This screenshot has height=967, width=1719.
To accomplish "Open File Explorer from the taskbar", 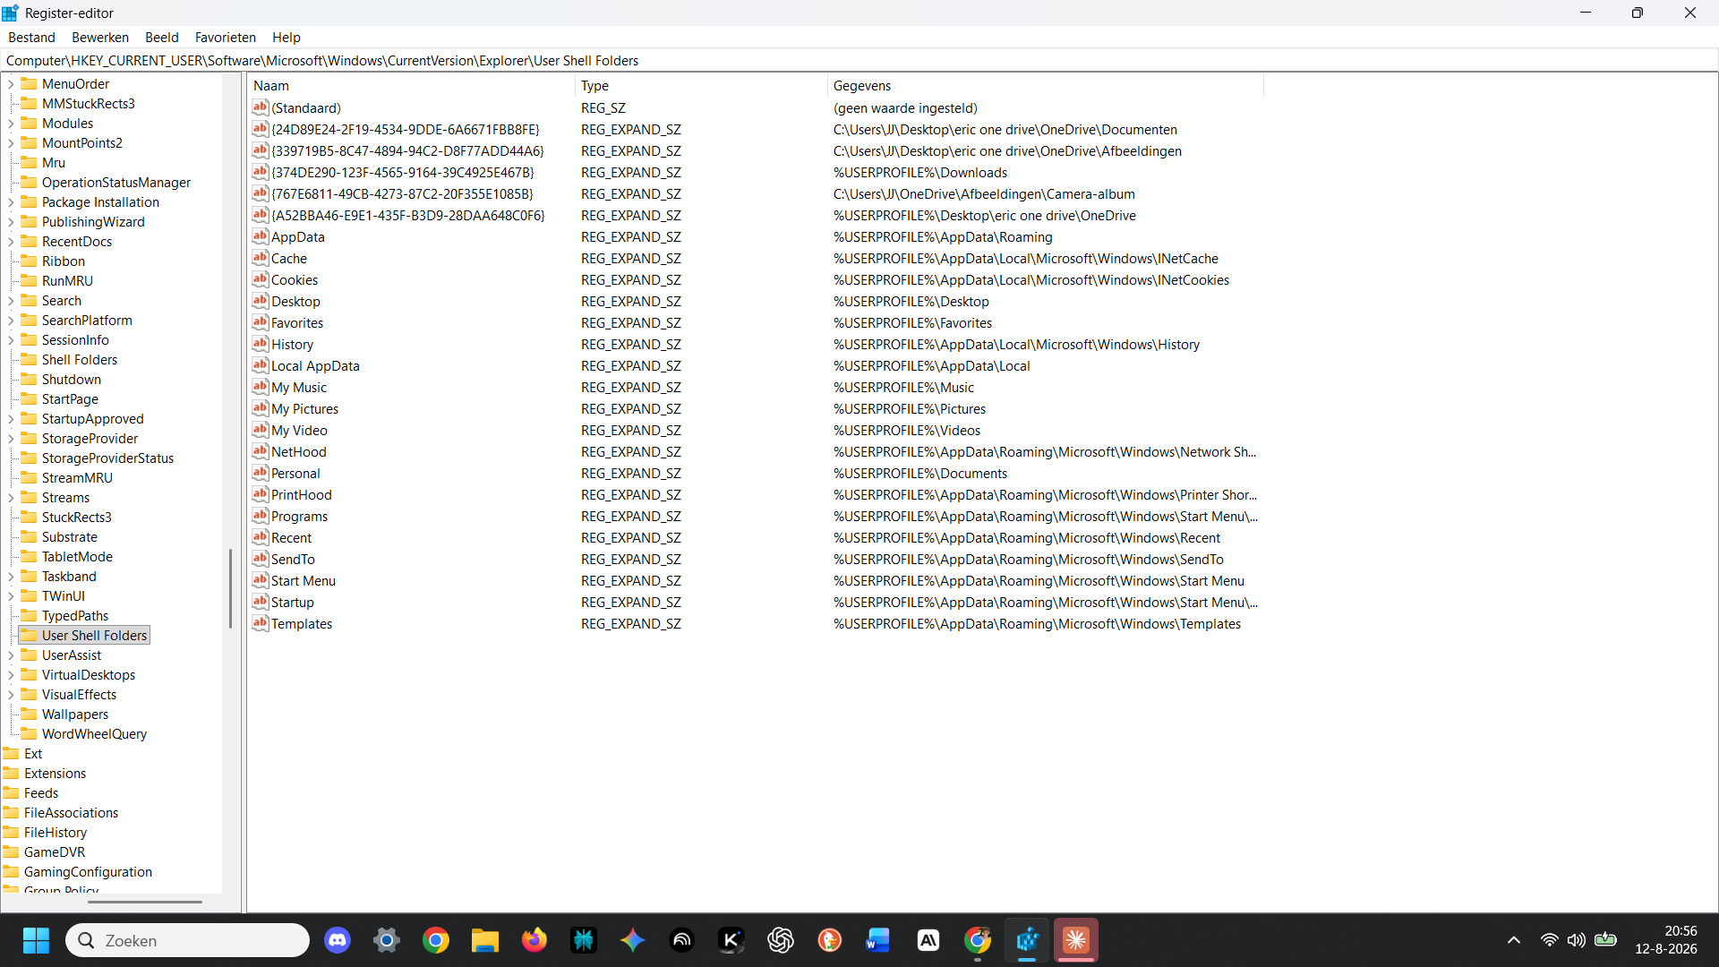I will pos(485,940).
